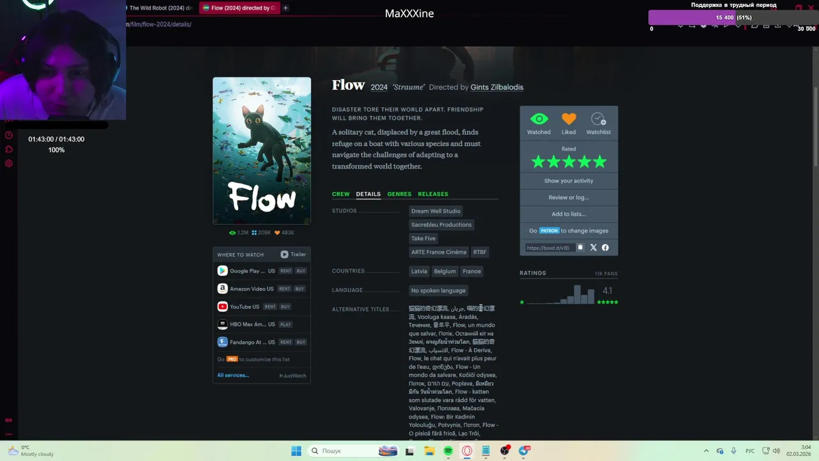Open the RTBF studio tag
The height and width of the screenshot is (461, 819).
coord(480,252)
